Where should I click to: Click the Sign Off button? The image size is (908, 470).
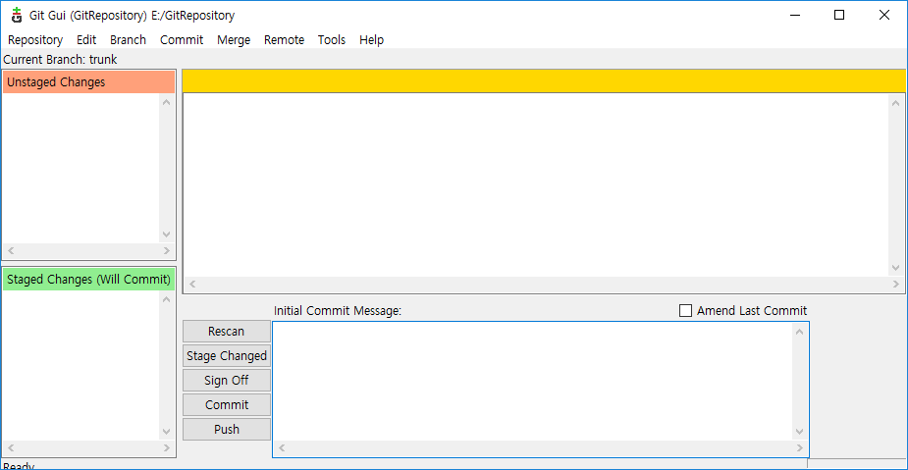227,381
